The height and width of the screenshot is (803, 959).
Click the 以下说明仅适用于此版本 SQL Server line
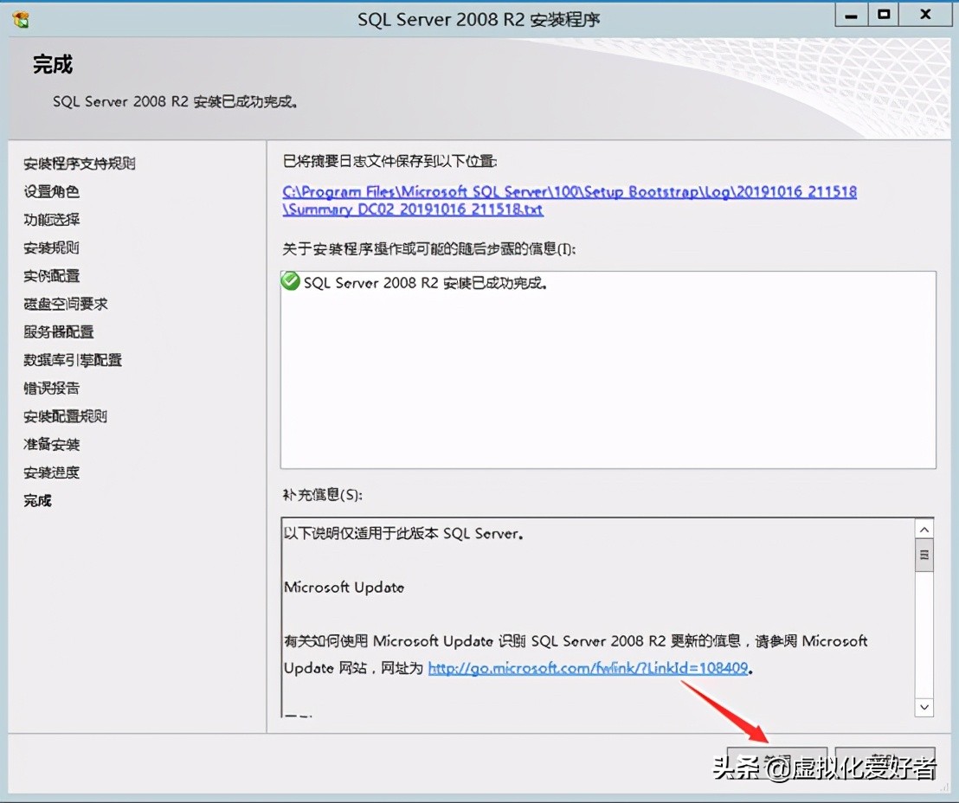coord(403,533)
